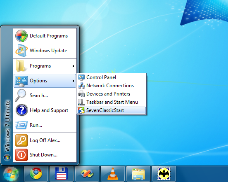228x182 pixels.
Task: Click the magnifying glass Search icon
Action: 21,95
